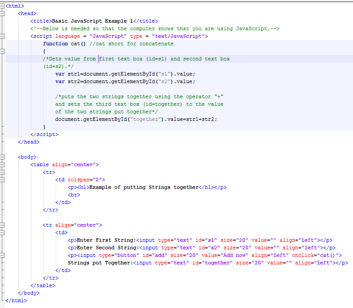Viewport: 353px width, 308px height.
Task: Collapse the <td colspan="2"> fold marker
Action: tap(2, 180)
